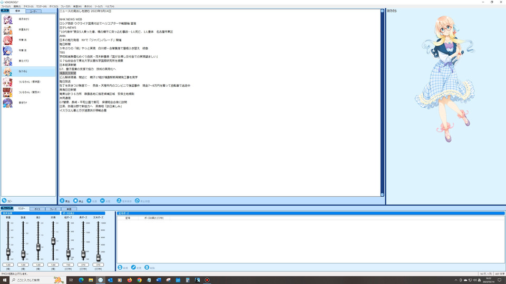Viewport: 506px width, 284px height.
Task: Click the 記号 column header
Action: (x=128, y=218)
